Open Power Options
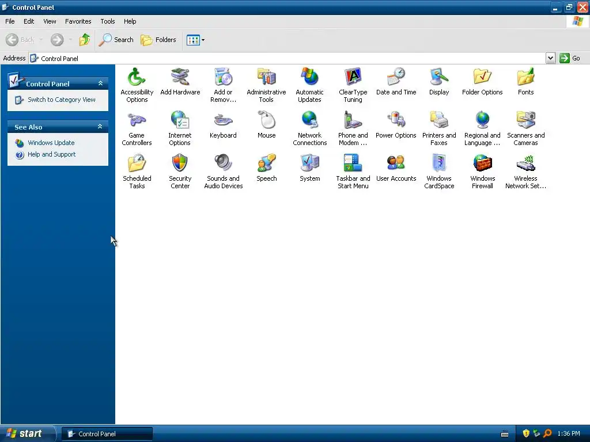 (396, 125)
